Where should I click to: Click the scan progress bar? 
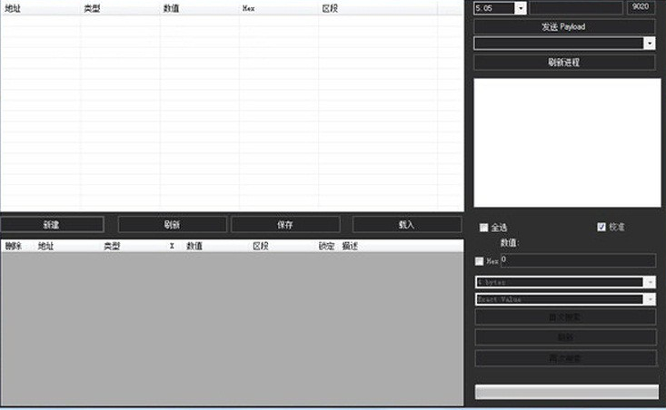[x=567, y=391]
